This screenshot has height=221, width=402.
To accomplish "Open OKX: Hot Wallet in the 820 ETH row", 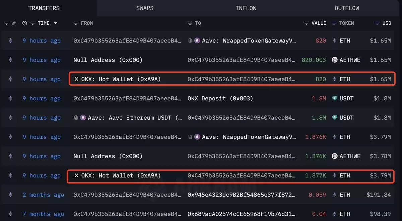I will pos(121,79).
